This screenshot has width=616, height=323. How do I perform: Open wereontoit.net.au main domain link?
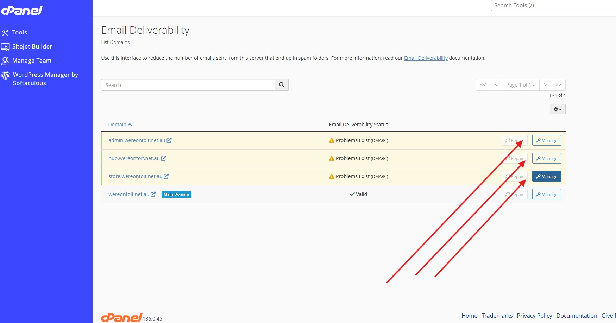(129, 194)
